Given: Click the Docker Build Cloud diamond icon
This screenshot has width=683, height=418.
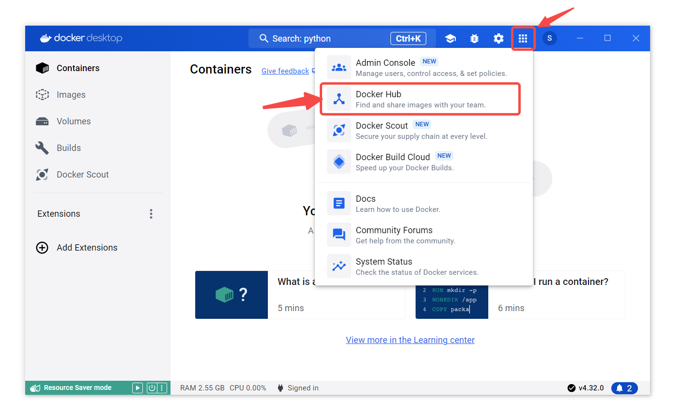Looking at the screenshot, I should point(339,162).
